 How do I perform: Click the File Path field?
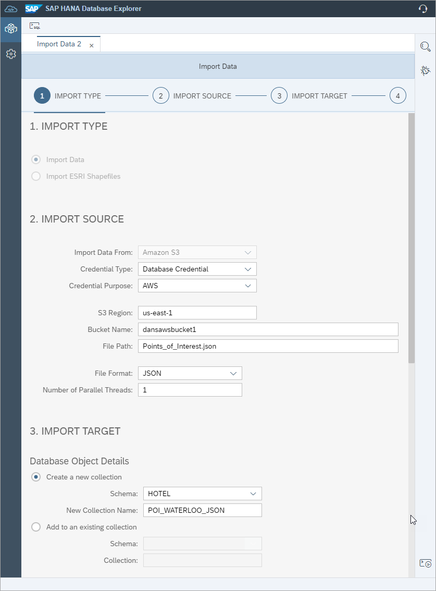click(268, 346)
